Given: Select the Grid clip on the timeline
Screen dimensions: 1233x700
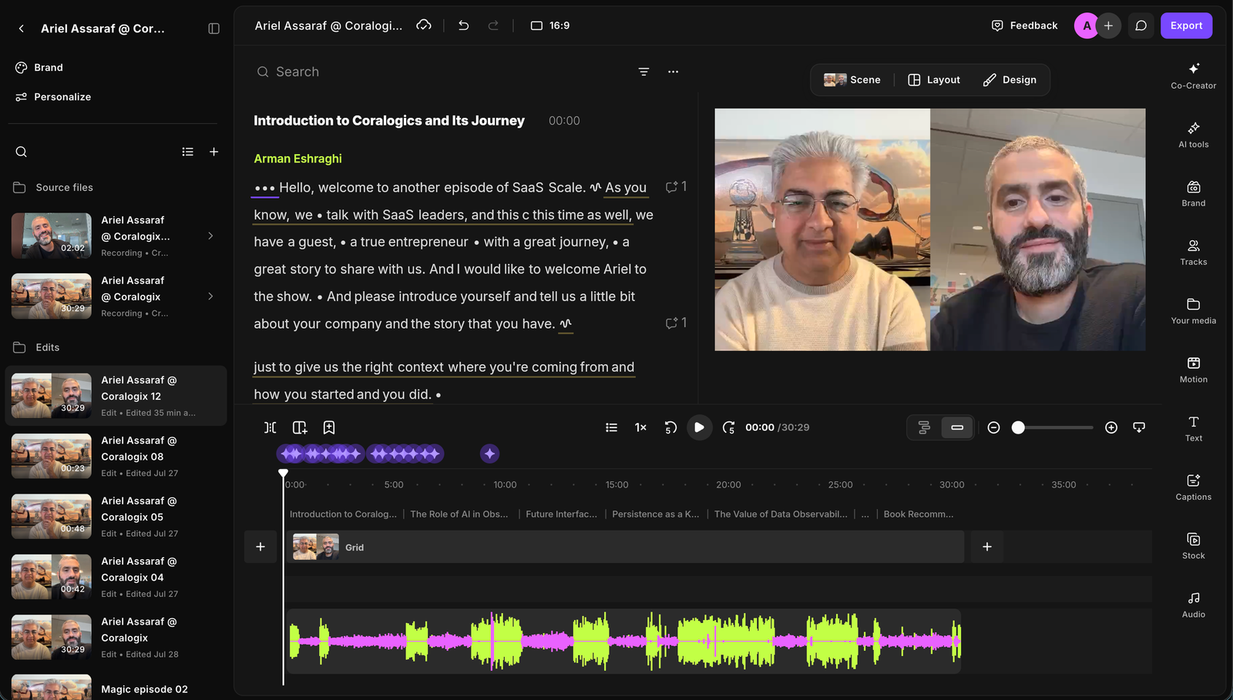Looking at the screenshot, I should tap(625, 547).
